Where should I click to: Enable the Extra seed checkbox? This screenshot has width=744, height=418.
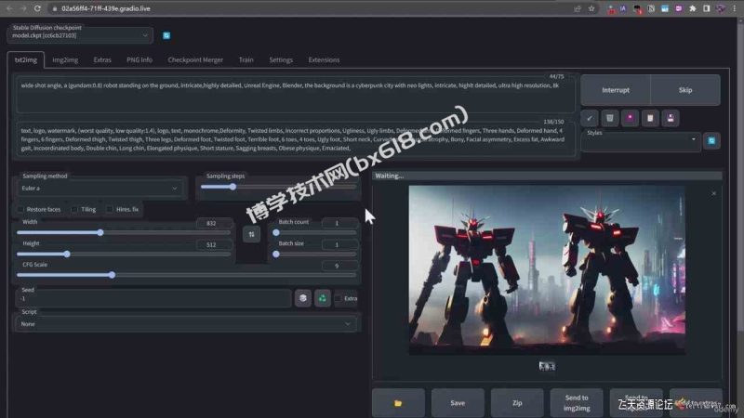pos(338,298)
